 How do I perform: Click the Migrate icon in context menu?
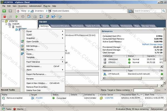[x=22, y=49]
